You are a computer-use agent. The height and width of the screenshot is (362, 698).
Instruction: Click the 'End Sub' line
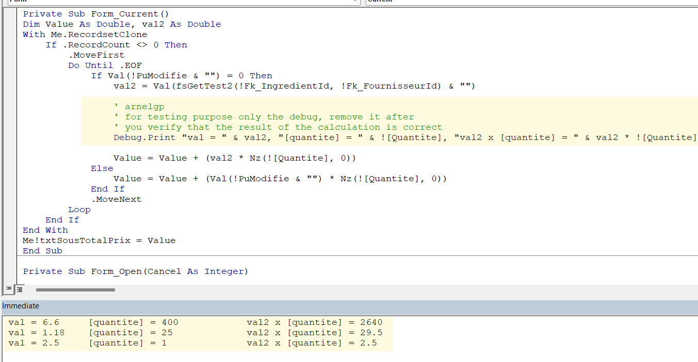point(42,251)
